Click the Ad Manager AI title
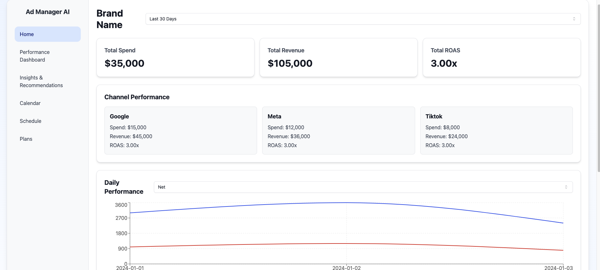Viewport: 600px width, 270px height. pos(48,12)
